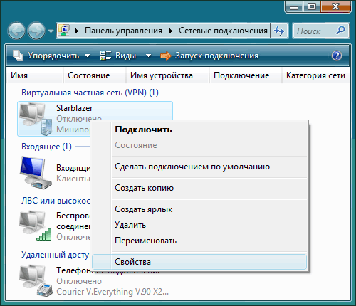Open Свойства from the context menu
The image size is (356, 306).
pos(199,262)
